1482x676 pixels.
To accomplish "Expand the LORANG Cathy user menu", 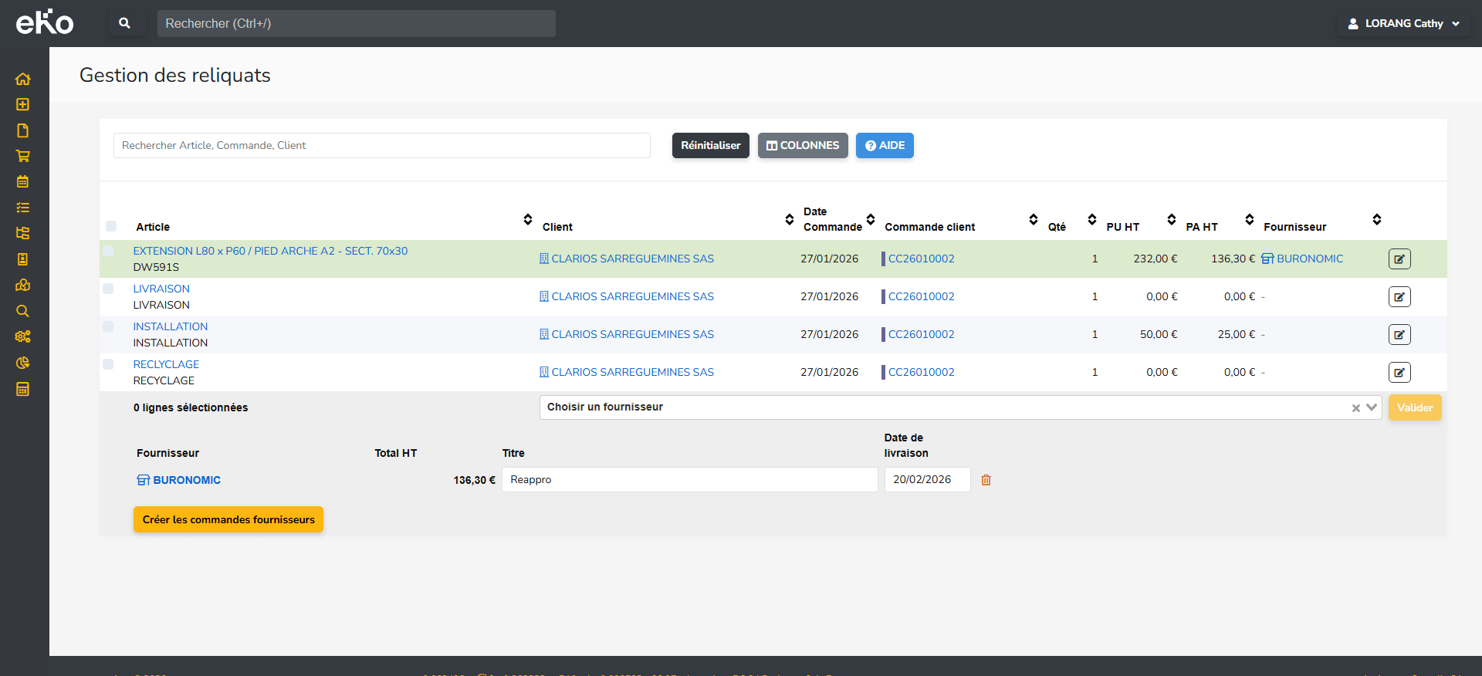I will (x=1403, y=23).
